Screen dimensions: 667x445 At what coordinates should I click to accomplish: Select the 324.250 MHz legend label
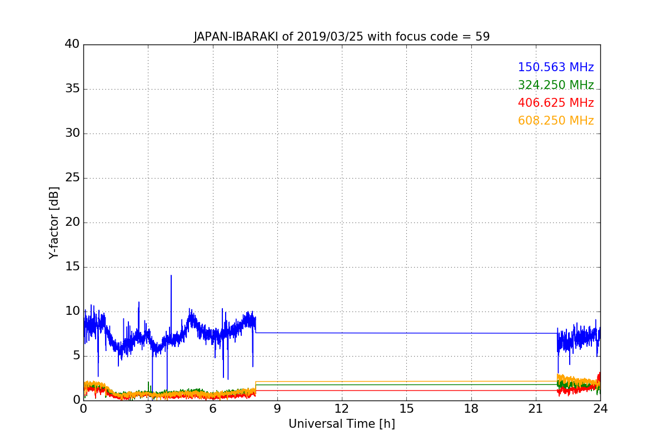(556, 85)
